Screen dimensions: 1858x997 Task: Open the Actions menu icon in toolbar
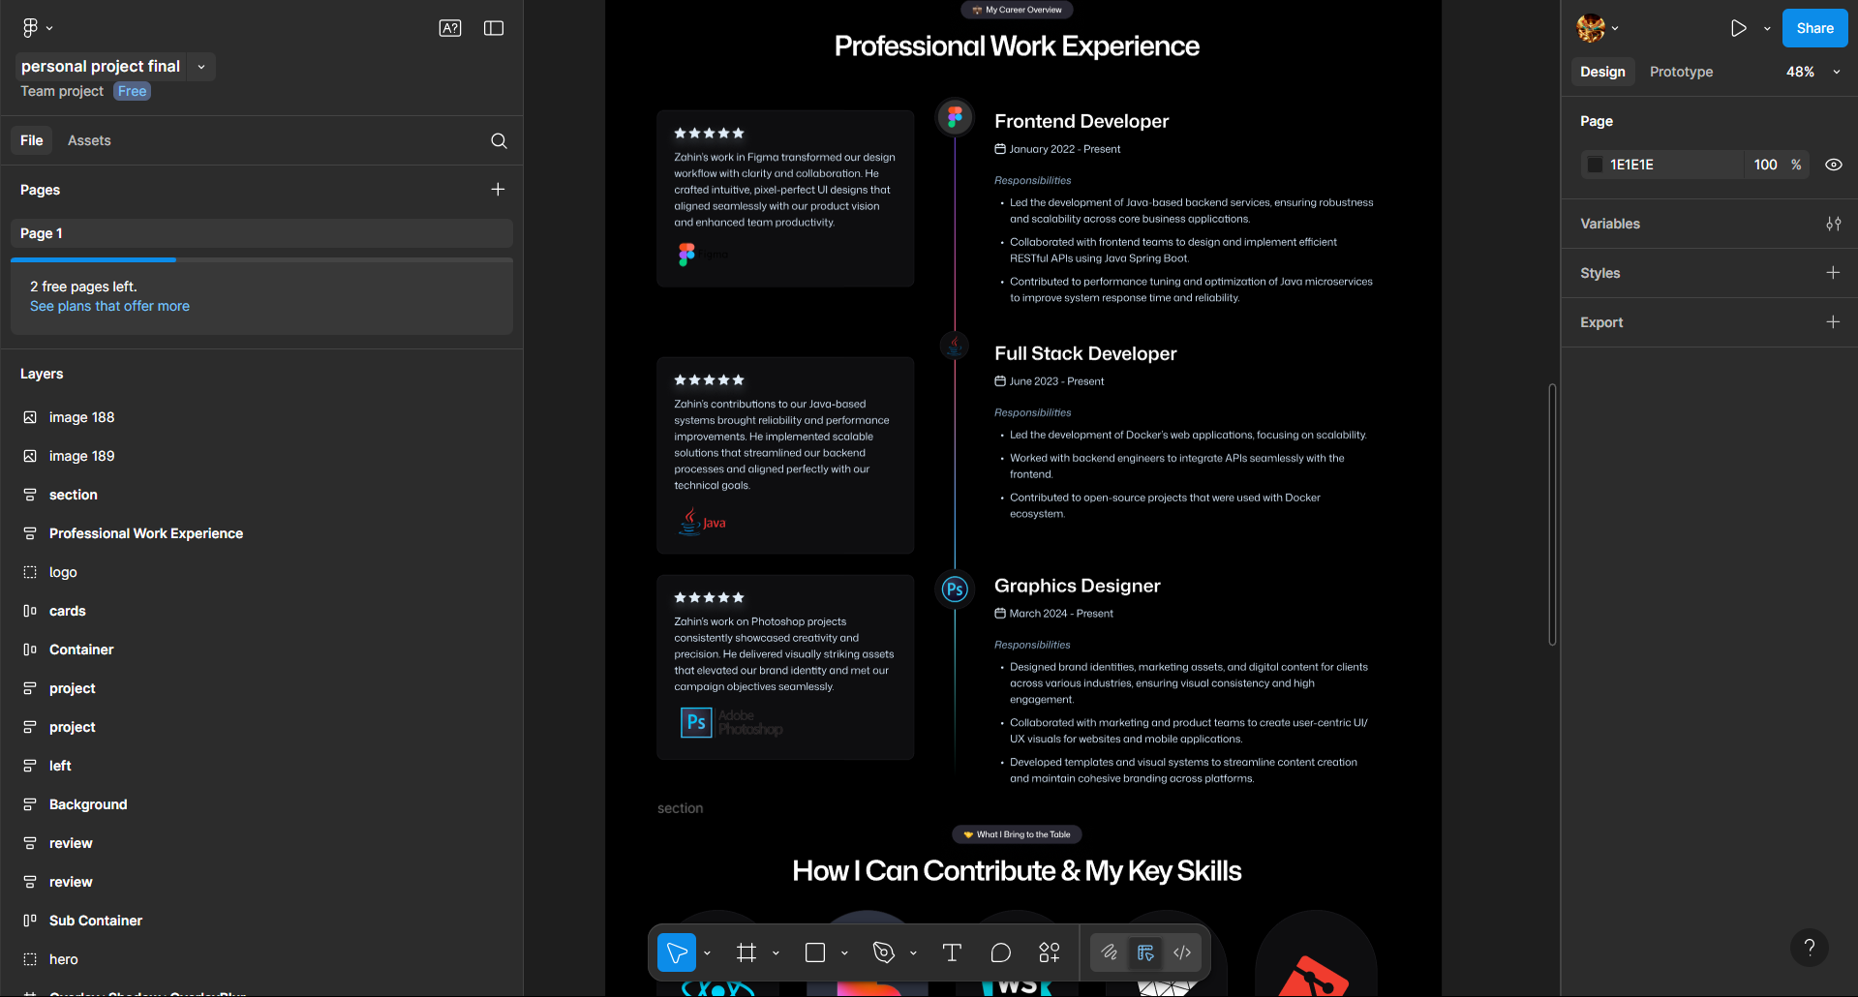(x=1049, y=952)
